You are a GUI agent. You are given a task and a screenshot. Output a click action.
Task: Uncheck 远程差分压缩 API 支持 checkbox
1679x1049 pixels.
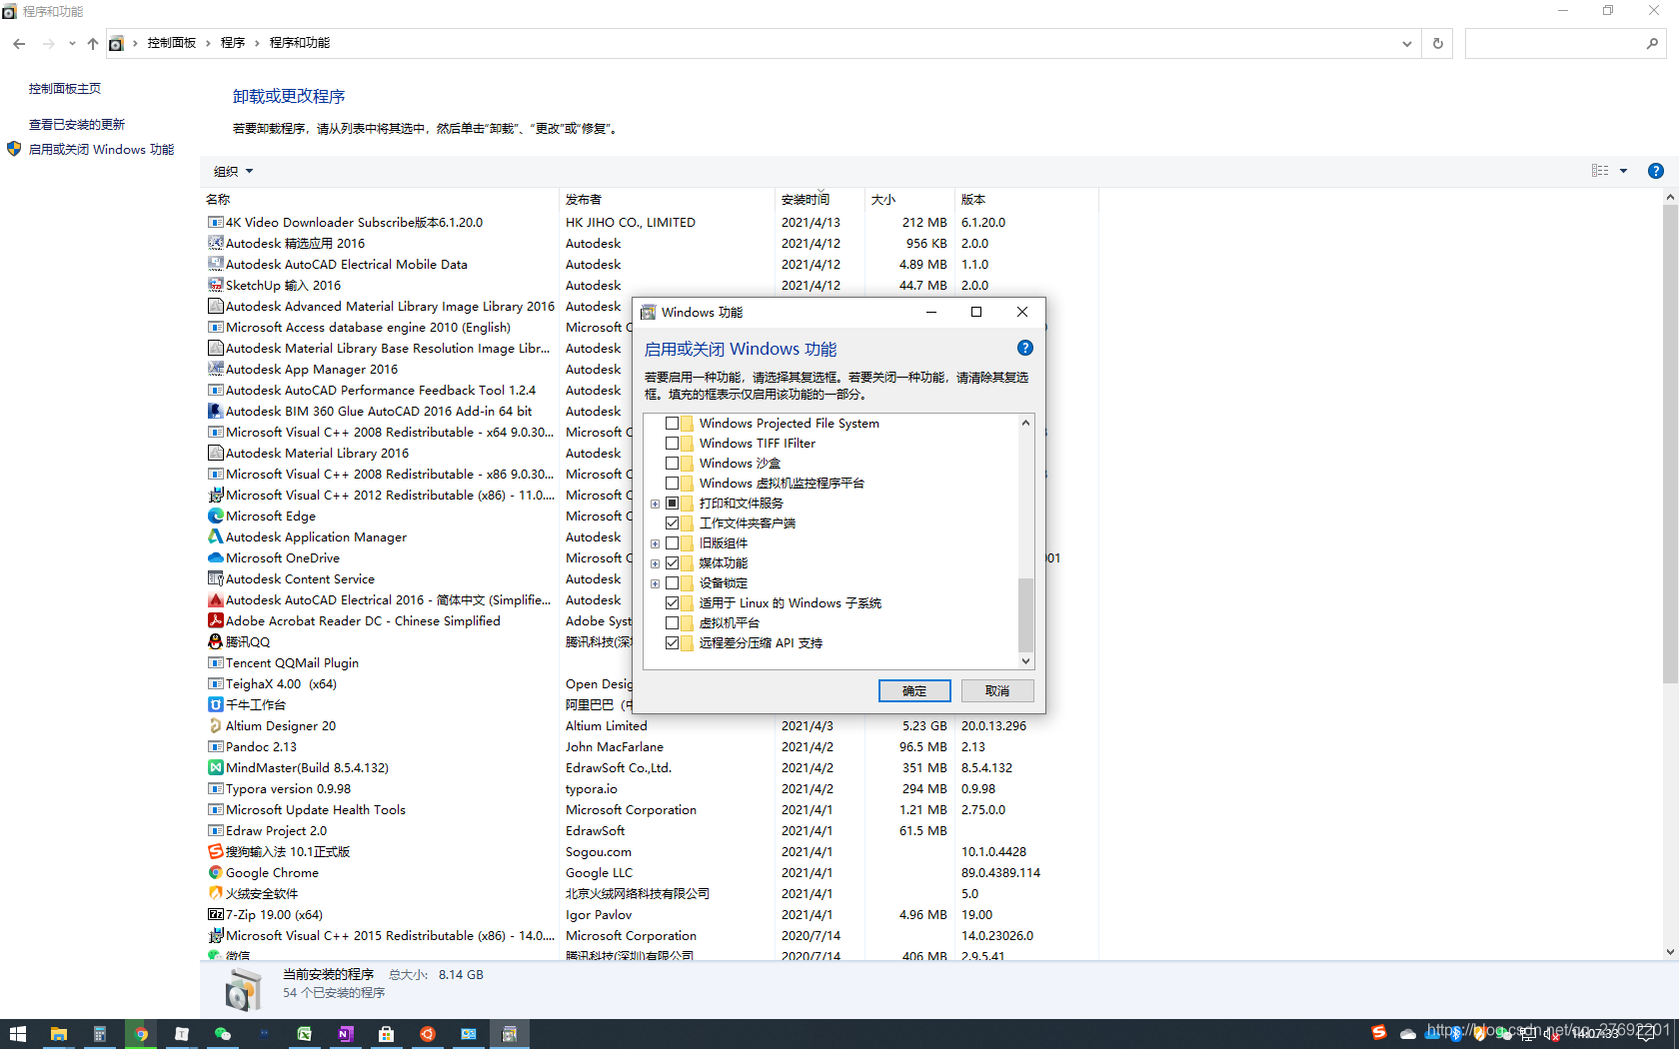pyautogui.click(x=672, y=643)
